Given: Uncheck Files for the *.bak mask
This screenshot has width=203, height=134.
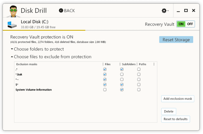Looking at the screenshot, I should point(105,75).
